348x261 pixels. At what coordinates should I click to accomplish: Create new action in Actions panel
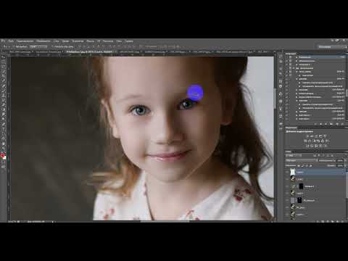pyautogui.click(x=338, y=124)
